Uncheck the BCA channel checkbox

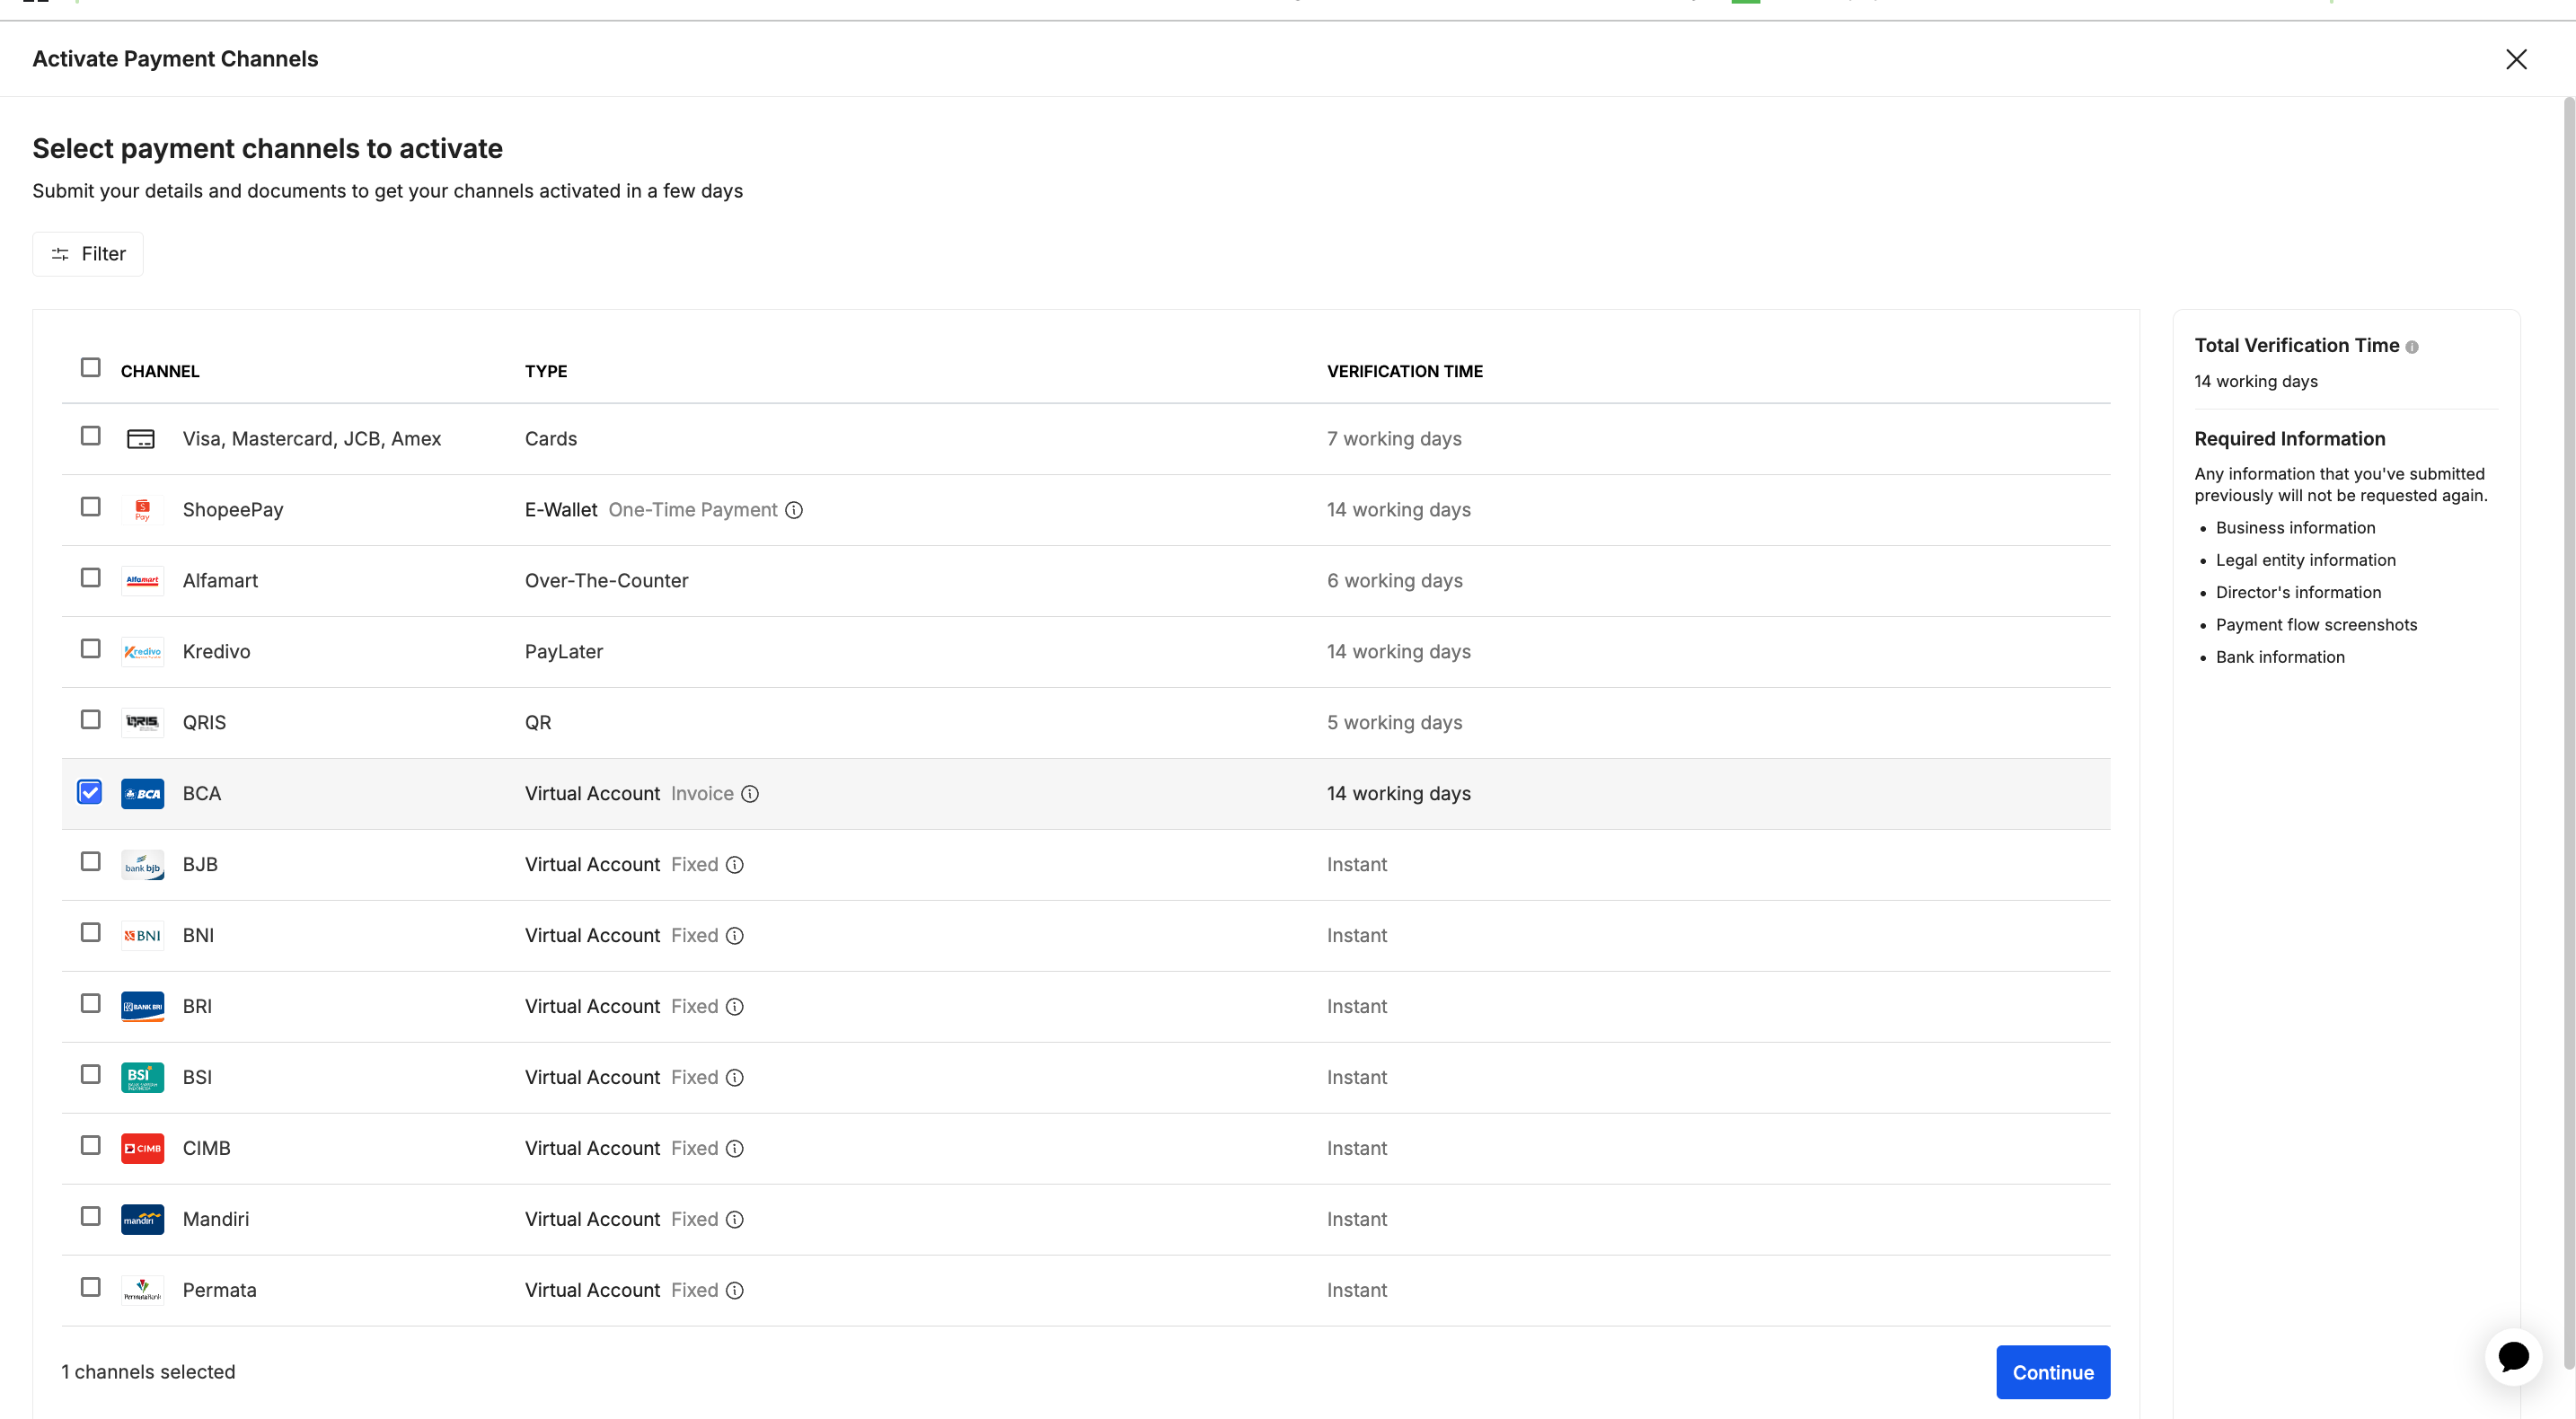[90, 792]
